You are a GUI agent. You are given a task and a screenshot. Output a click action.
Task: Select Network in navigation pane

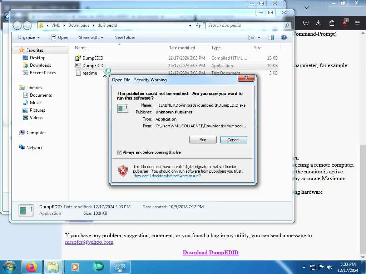[34, 148]
